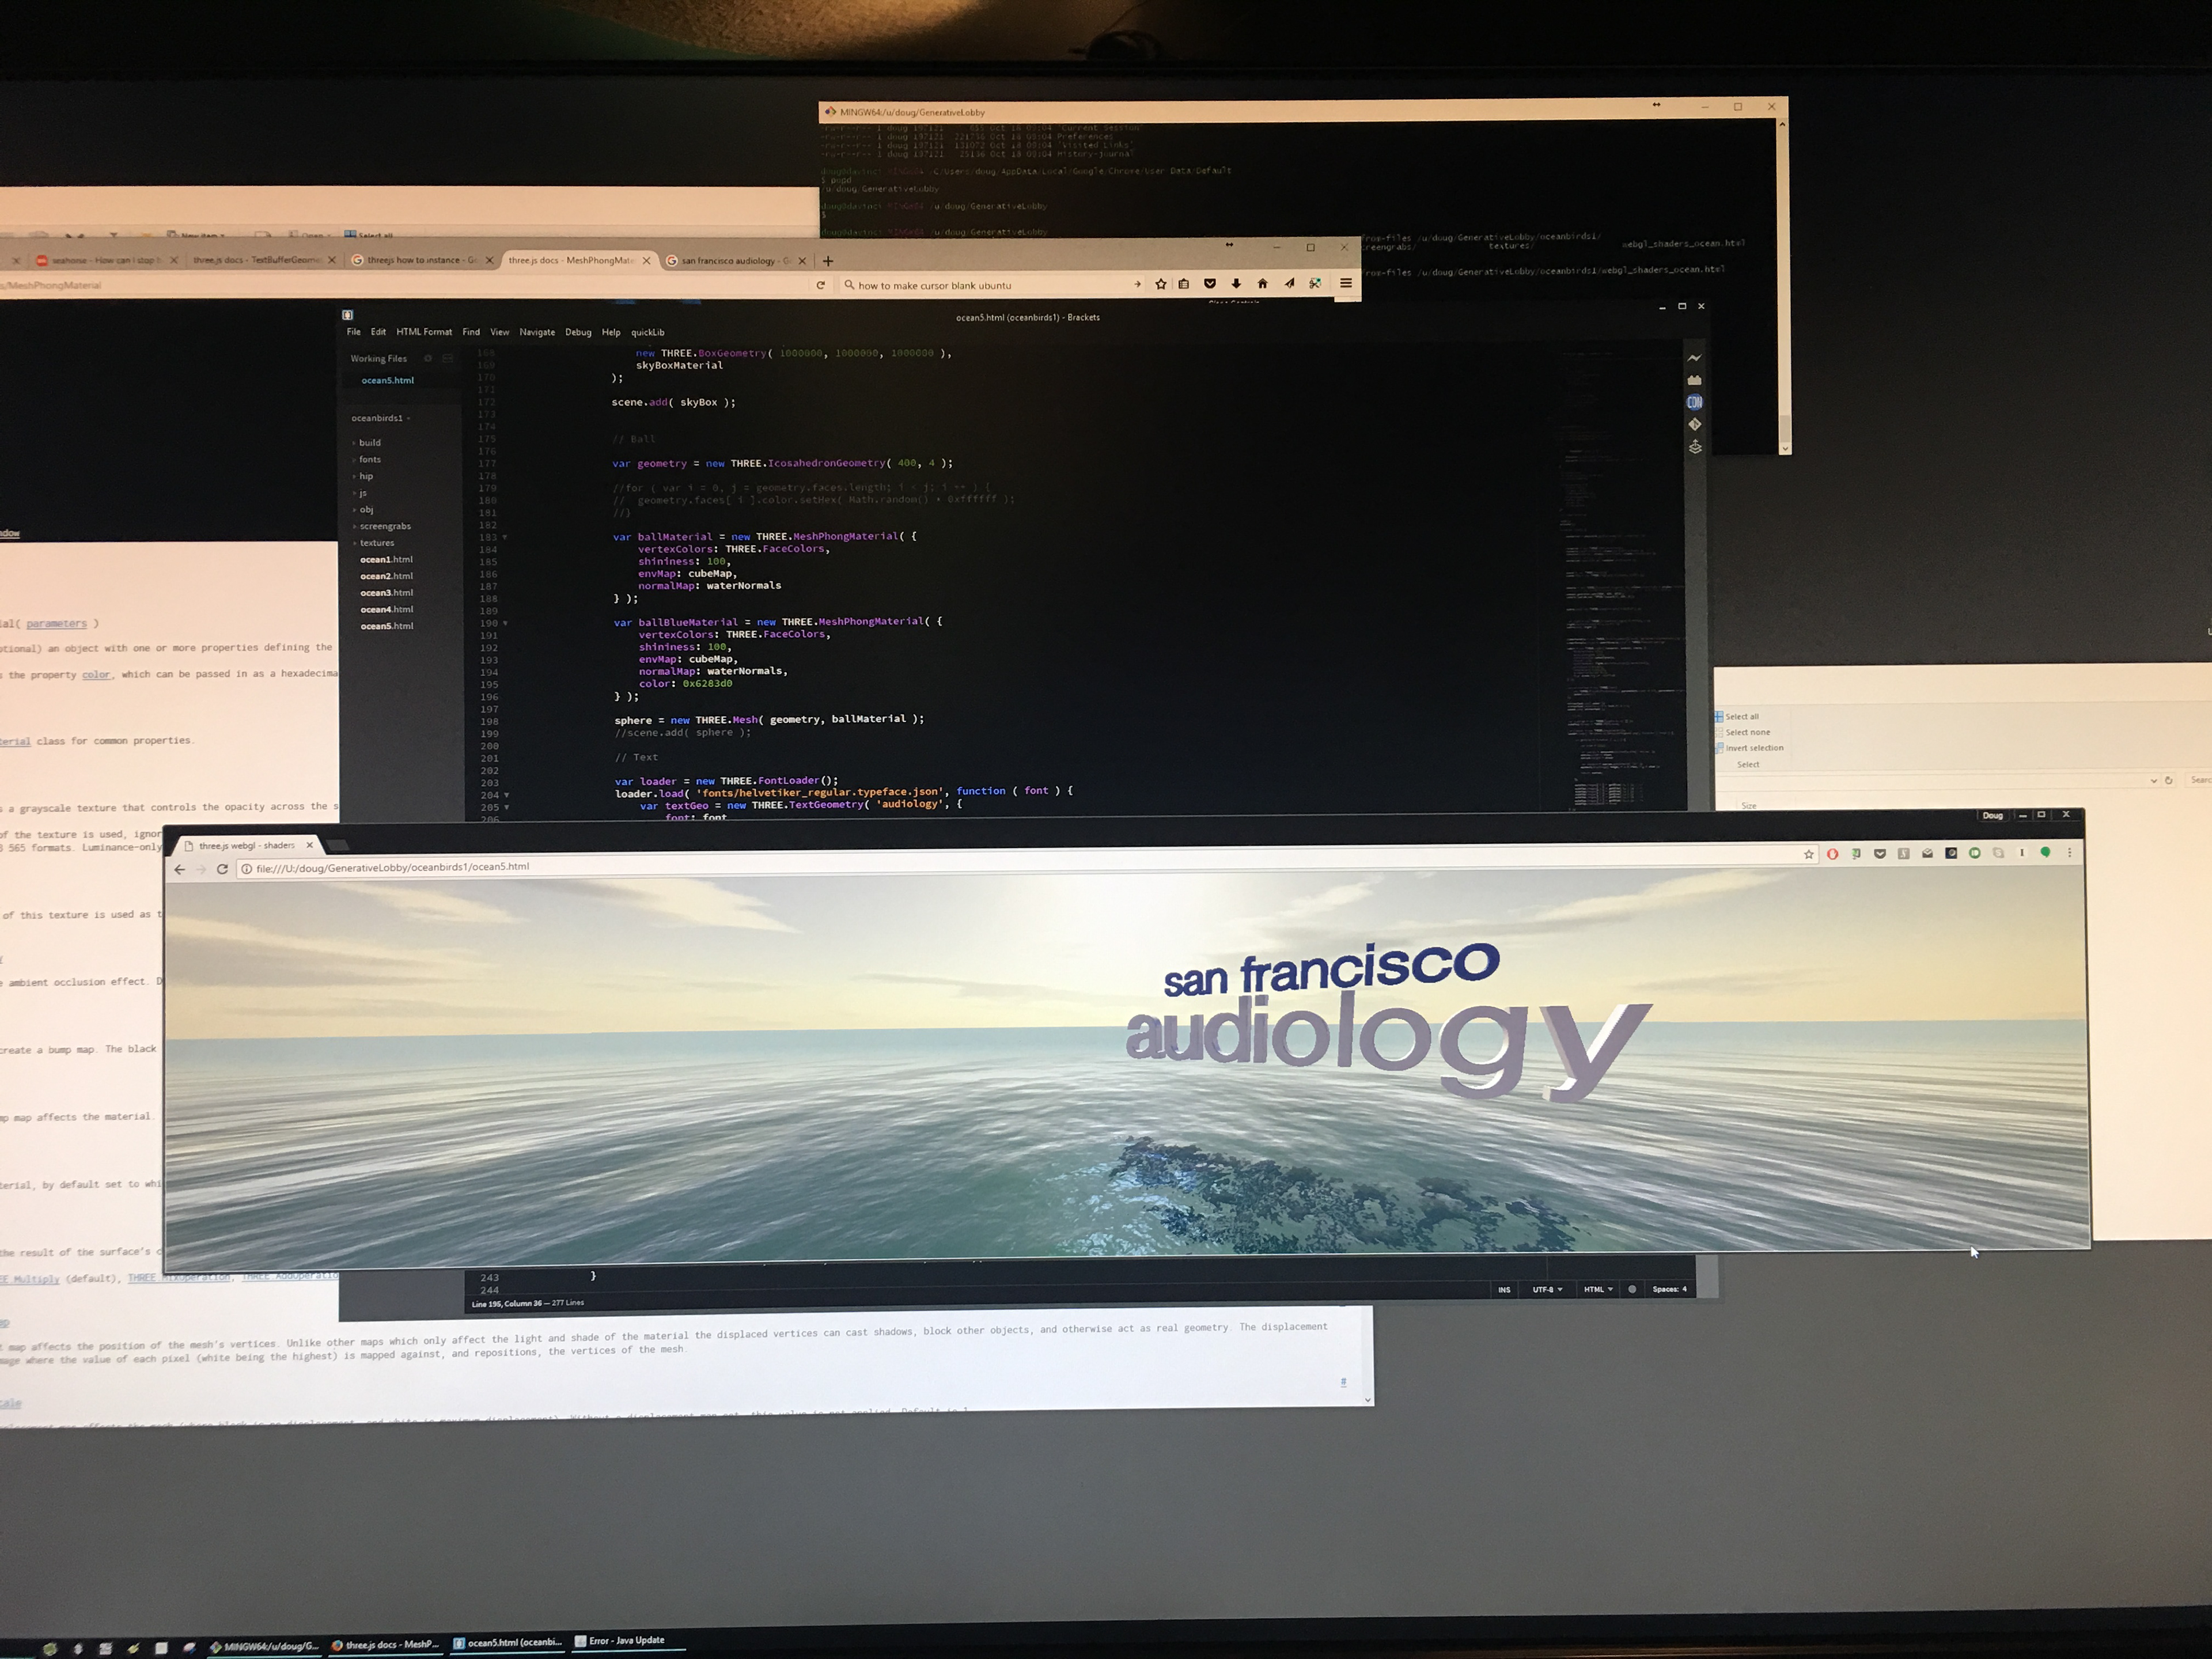Submit the Firefox search with arrow button
2212x1659 pixels.
coord(1137,285)
